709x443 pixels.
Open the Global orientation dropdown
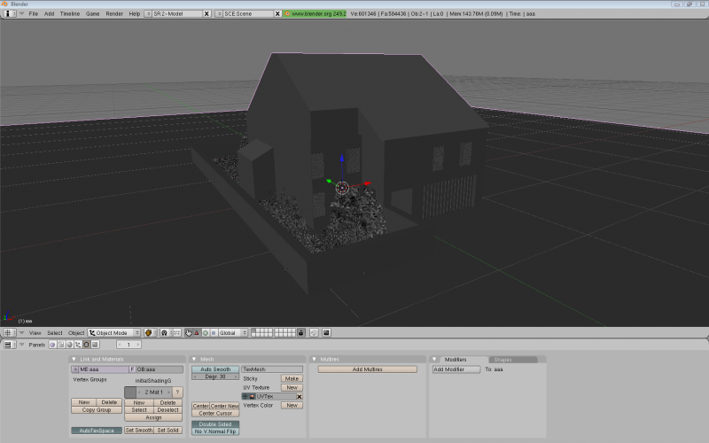tap(231, 332)
